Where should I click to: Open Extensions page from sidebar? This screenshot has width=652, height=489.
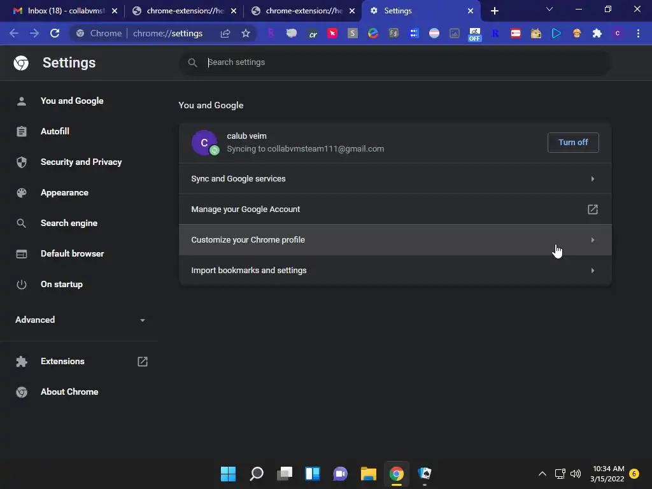[81, 362]
